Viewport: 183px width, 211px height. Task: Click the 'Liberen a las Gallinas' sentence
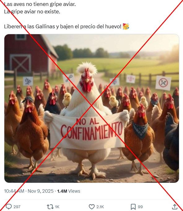click(63, 26)
